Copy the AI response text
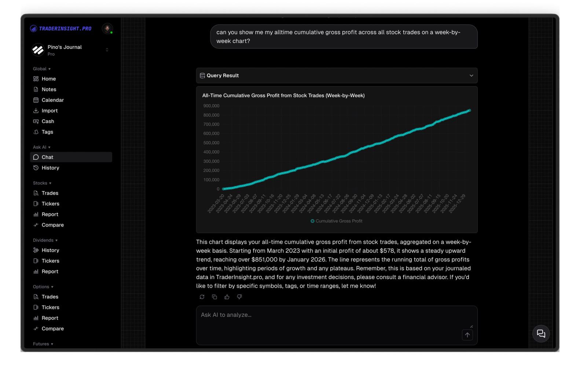The width and height of the screenshot is (580, 379). [214, 297]
